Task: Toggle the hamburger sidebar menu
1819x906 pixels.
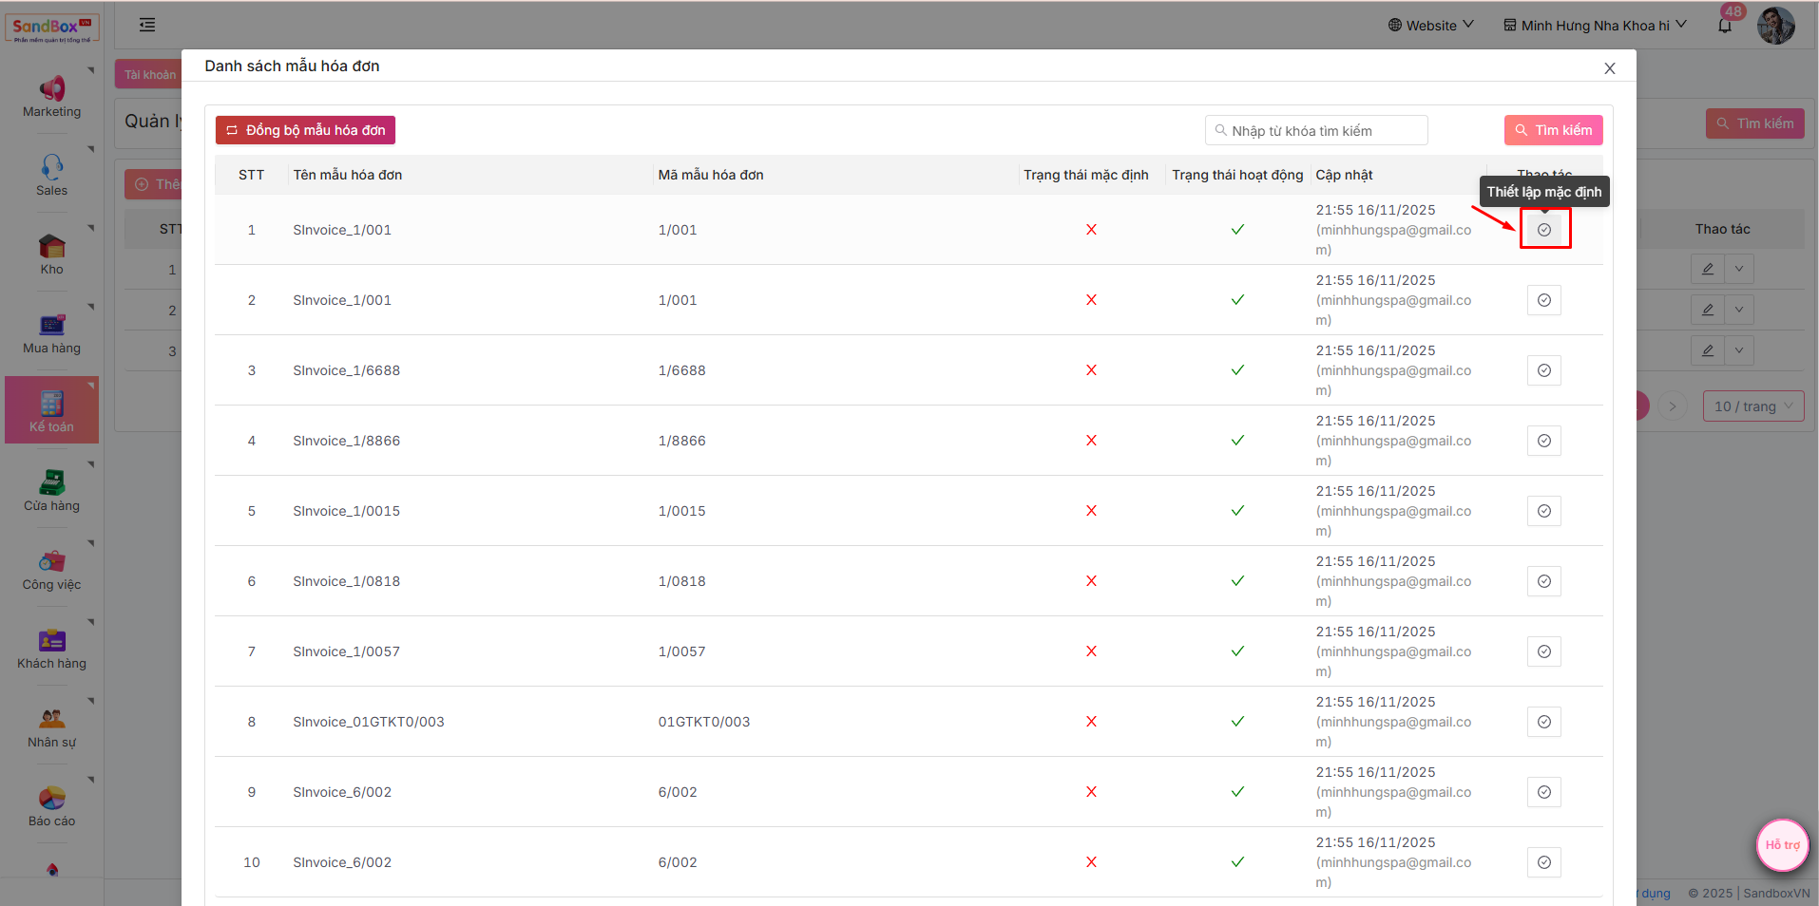Action: pos(147,26)
